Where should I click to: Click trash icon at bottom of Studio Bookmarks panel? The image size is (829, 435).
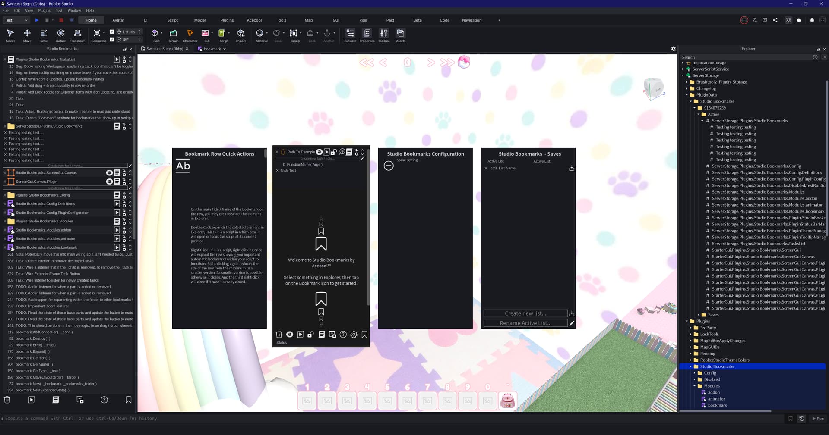(x=7, y=400)
